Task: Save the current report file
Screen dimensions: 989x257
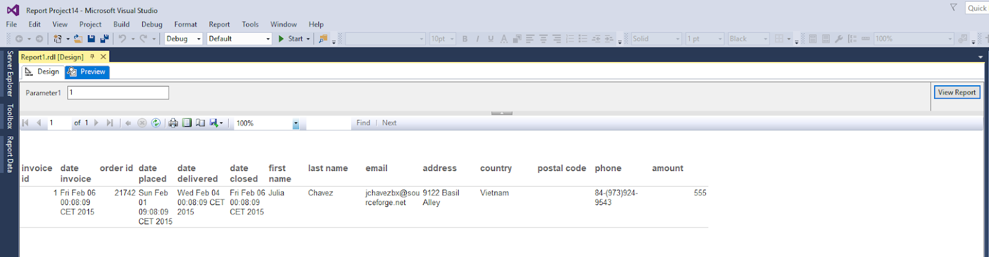Action: (91, 39)
